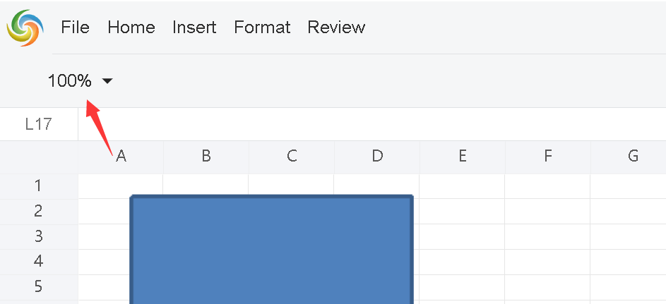The height and width of the screenshot is (304, 666).
Task: Select column A header
Action: click(x=121, y=157)
